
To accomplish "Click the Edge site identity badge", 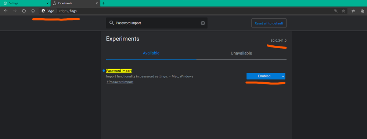I will [48, 11].
